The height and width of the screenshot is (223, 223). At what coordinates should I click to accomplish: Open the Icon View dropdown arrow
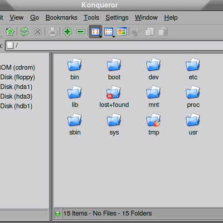[100, 37]
